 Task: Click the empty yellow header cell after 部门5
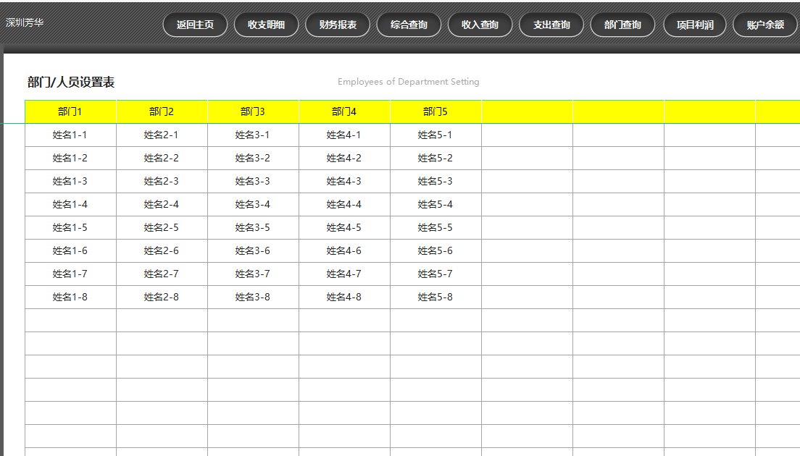tap(527, 111)
